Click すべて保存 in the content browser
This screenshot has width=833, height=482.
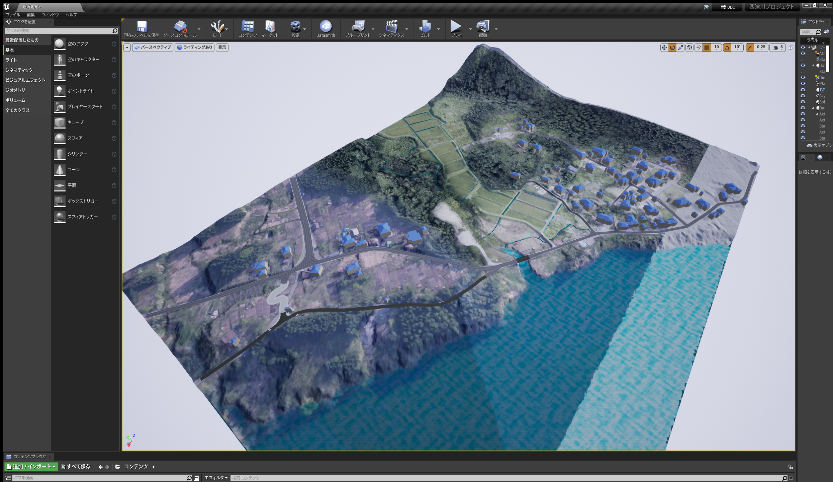tap(76, 467)
